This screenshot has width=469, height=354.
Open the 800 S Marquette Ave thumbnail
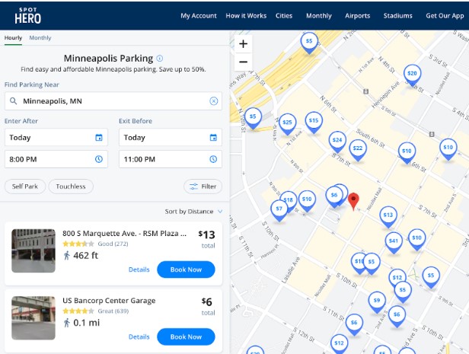[x=33, y=250]
